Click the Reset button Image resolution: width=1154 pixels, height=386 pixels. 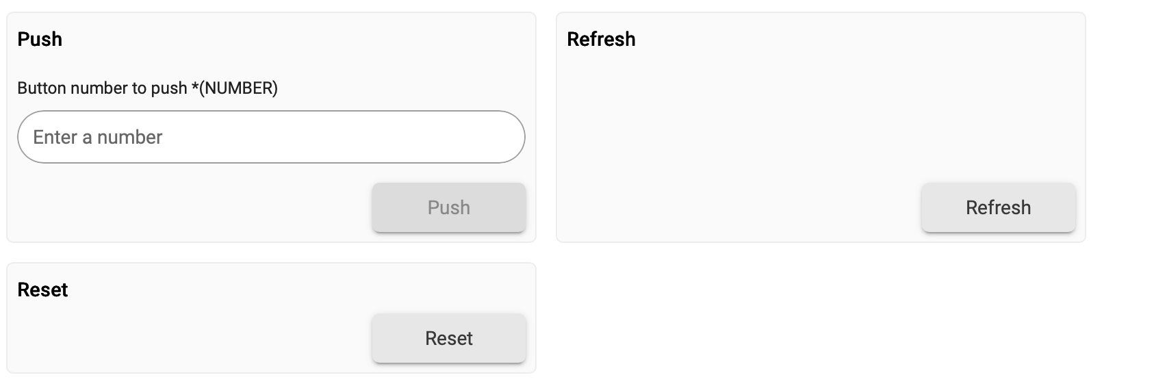449,338
